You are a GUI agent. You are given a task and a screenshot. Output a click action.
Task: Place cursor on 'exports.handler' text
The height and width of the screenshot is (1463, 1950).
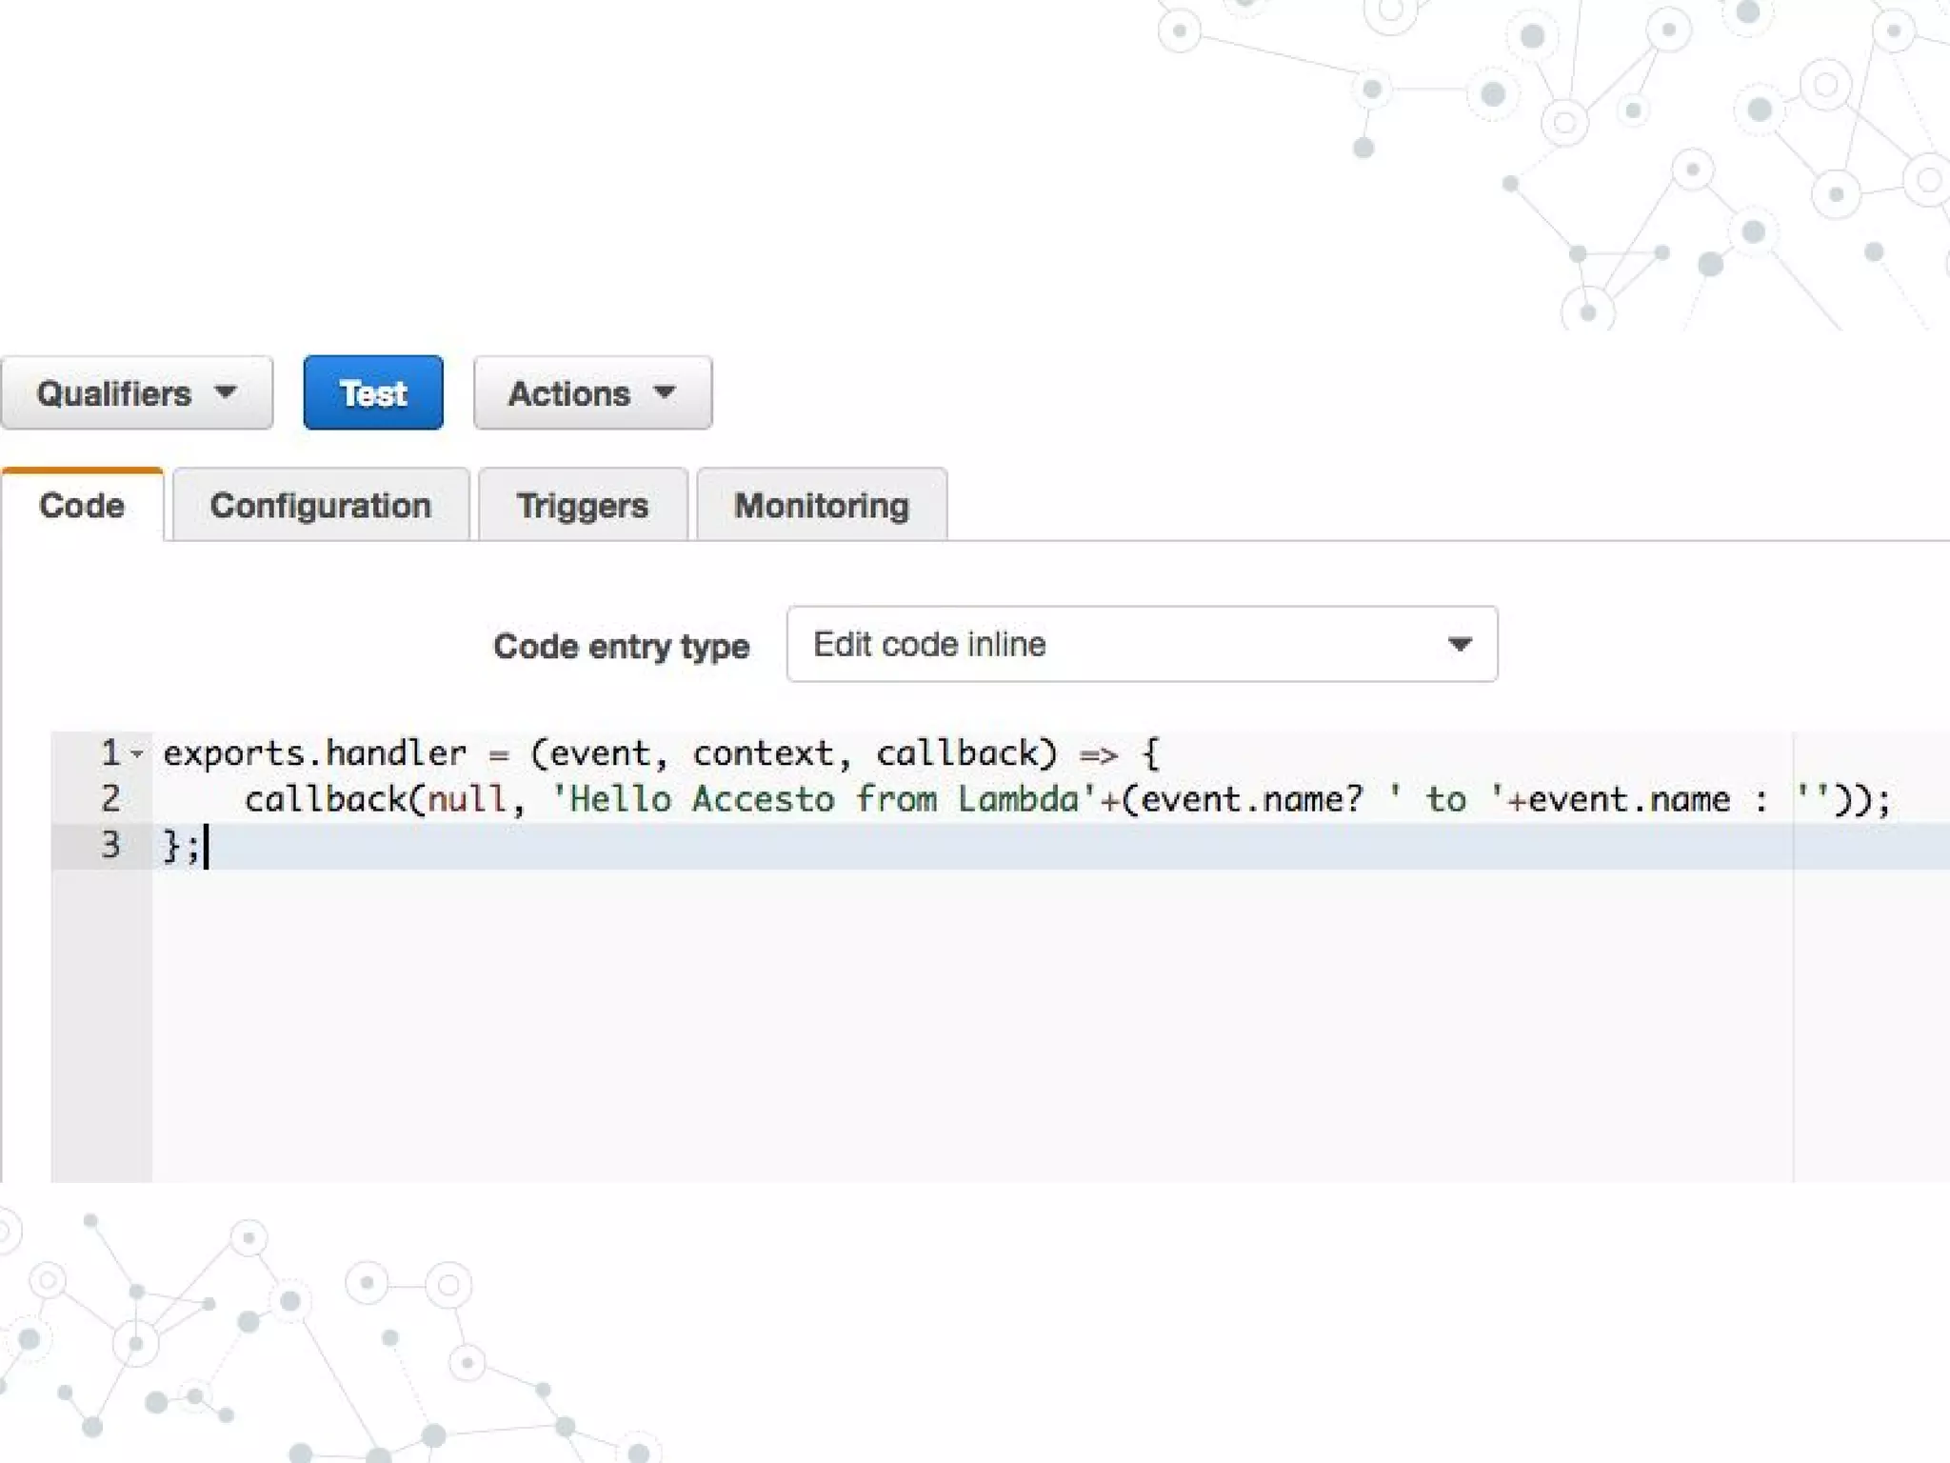pyautogui.click(x=314, y=753)
